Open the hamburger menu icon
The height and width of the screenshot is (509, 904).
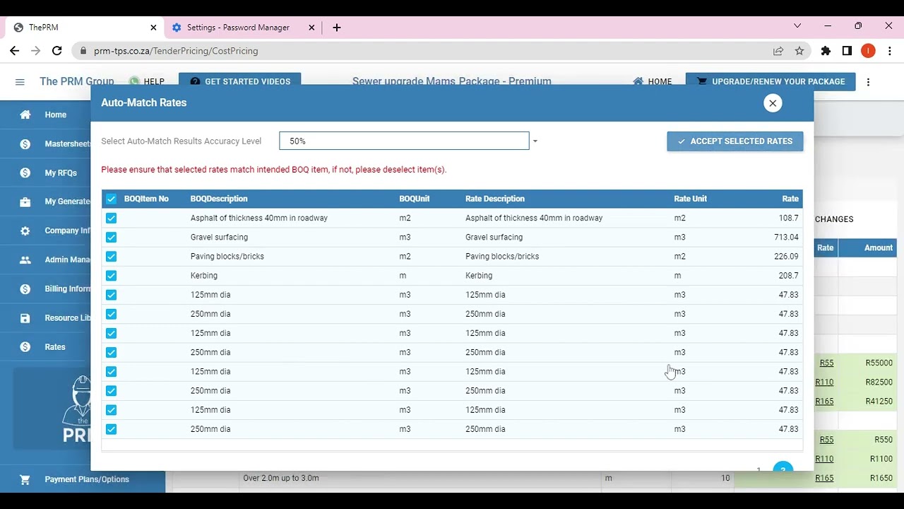click(20, 82)
